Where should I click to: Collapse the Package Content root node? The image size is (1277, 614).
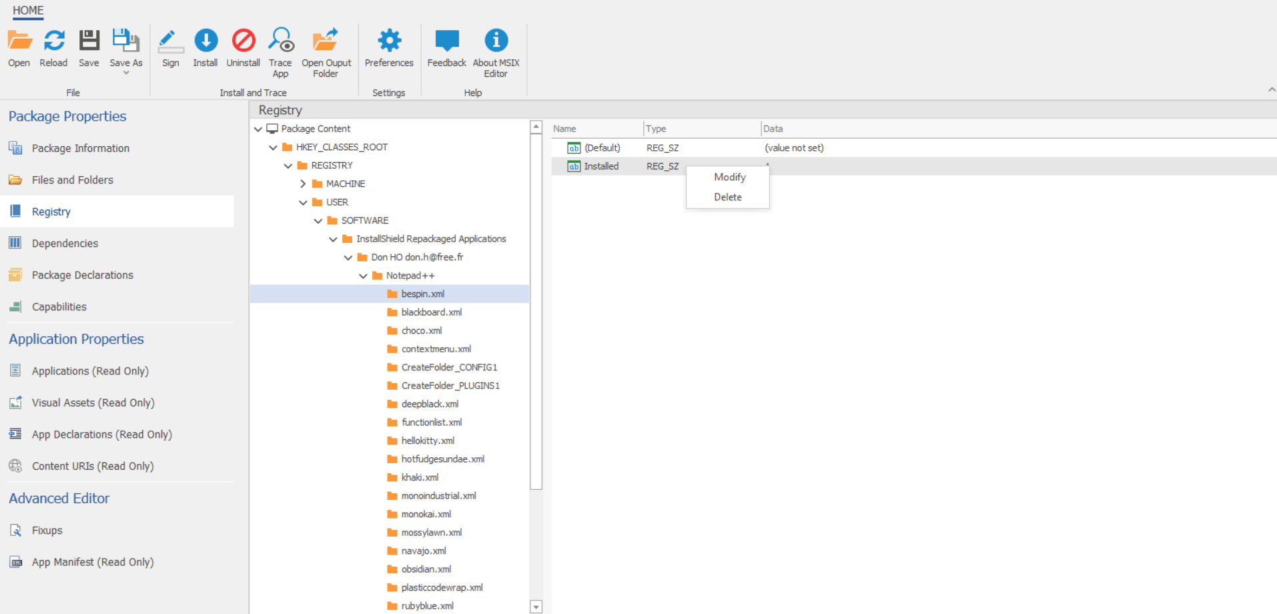click(258, 129)
